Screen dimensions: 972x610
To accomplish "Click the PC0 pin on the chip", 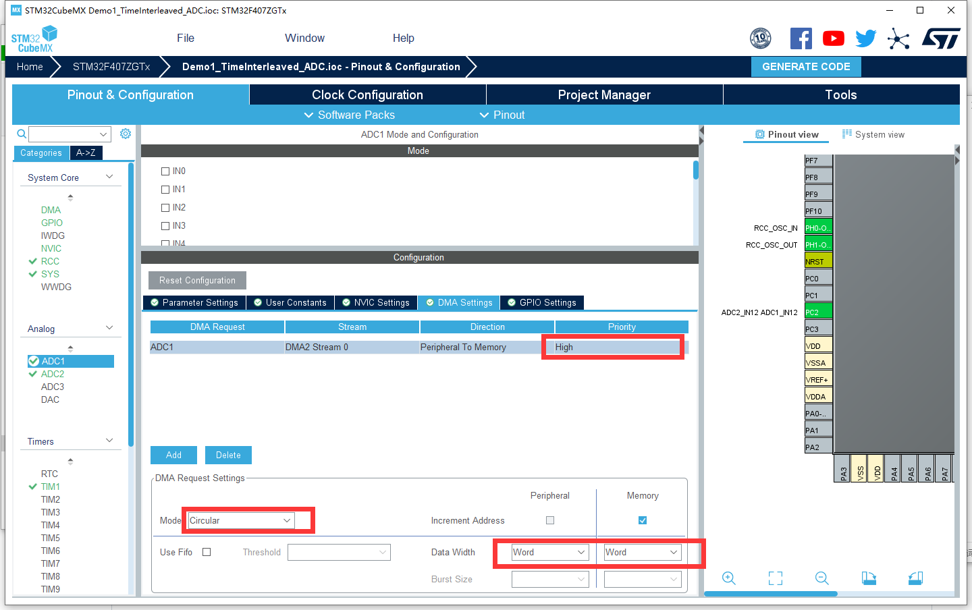I will pyautogui.click(x=818, y=278).
